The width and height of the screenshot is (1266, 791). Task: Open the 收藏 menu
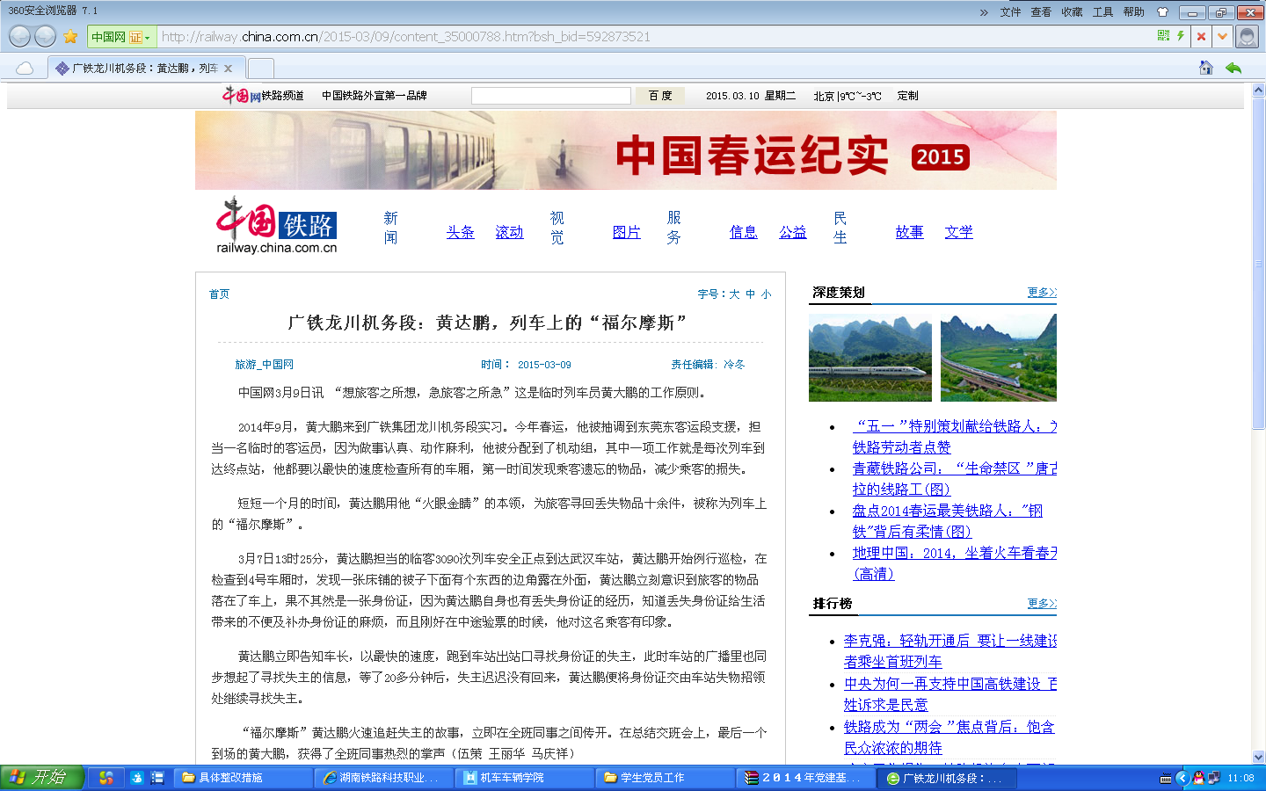pos(1072,12)
